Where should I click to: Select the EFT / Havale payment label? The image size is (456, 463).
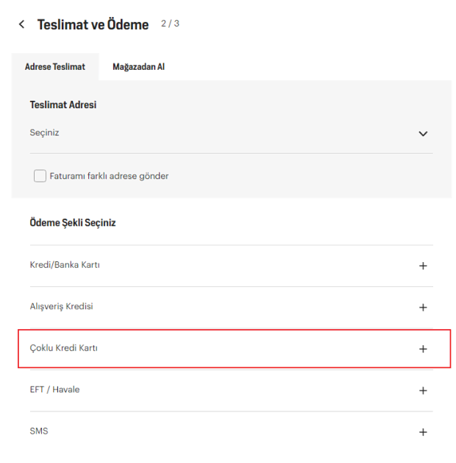pyautogui.click(x=54, y=389)
